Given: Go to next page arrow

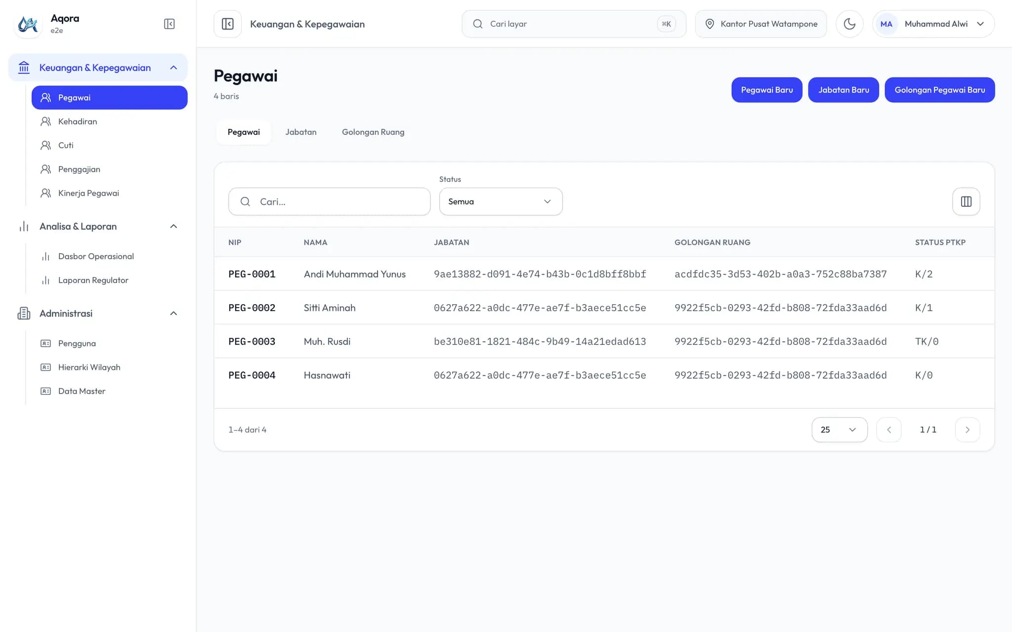Looking at the screenshot, I should pyautogui.click(x=967, y=430).
